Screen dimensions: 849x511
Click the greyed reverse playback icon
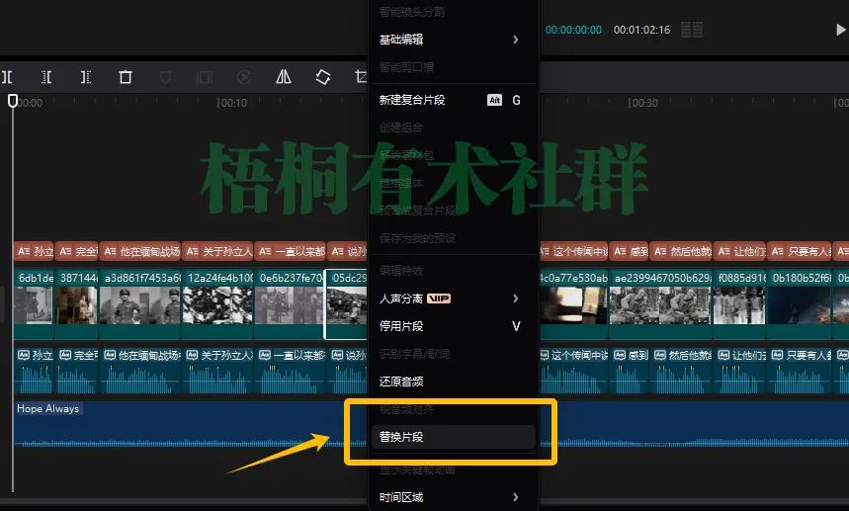244,77
